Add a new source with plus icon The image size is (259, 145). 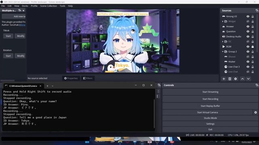224,79
